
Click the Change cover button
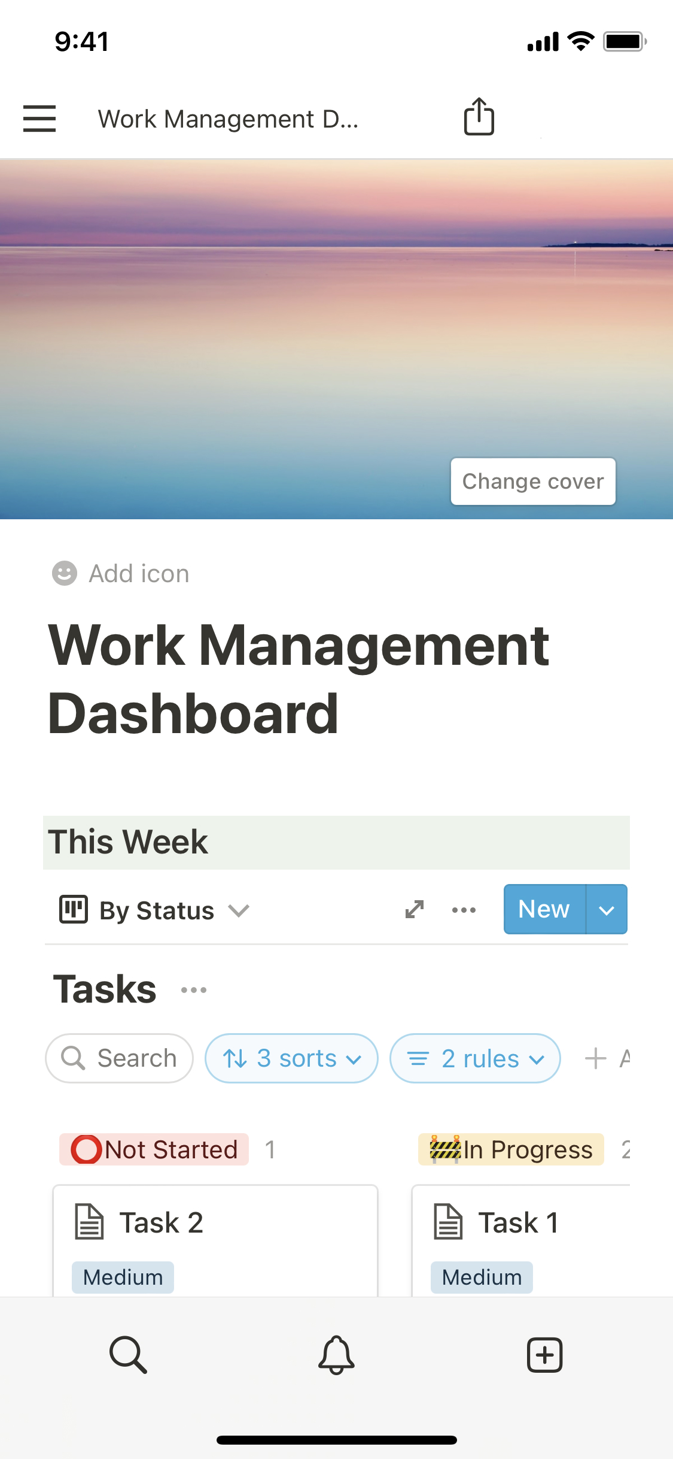[x=533, y=482]
